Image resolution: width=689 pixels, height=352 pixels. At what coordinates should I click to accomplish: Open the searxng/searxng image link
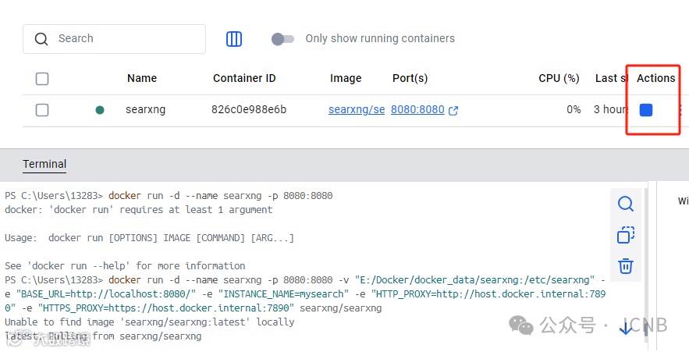tap(357, 110)
